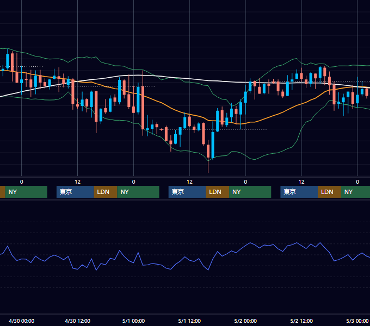
Task: Click the 東京 session block on 4/30
Action: click(x=75, y=192)
